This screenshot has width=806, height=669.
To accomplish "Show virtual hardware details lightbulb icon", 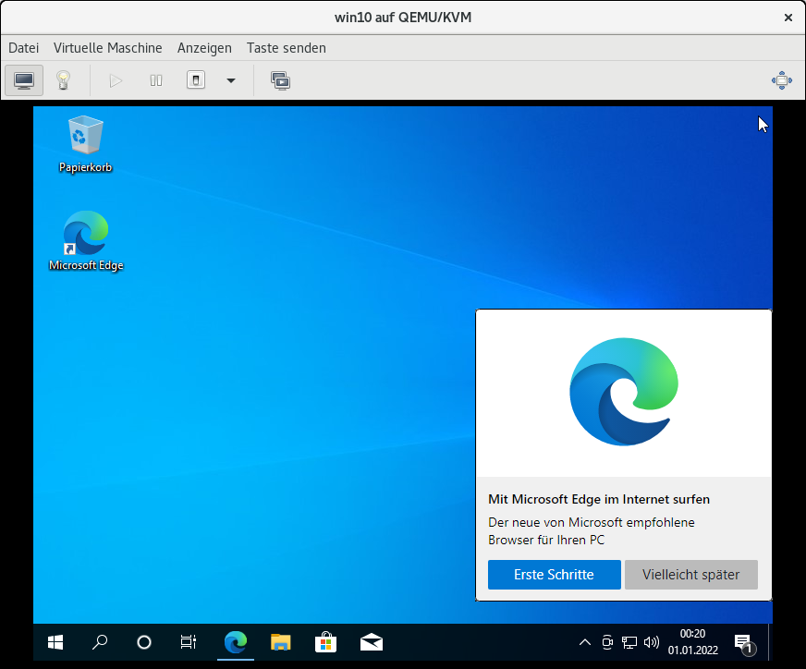I will click(63, 80).
